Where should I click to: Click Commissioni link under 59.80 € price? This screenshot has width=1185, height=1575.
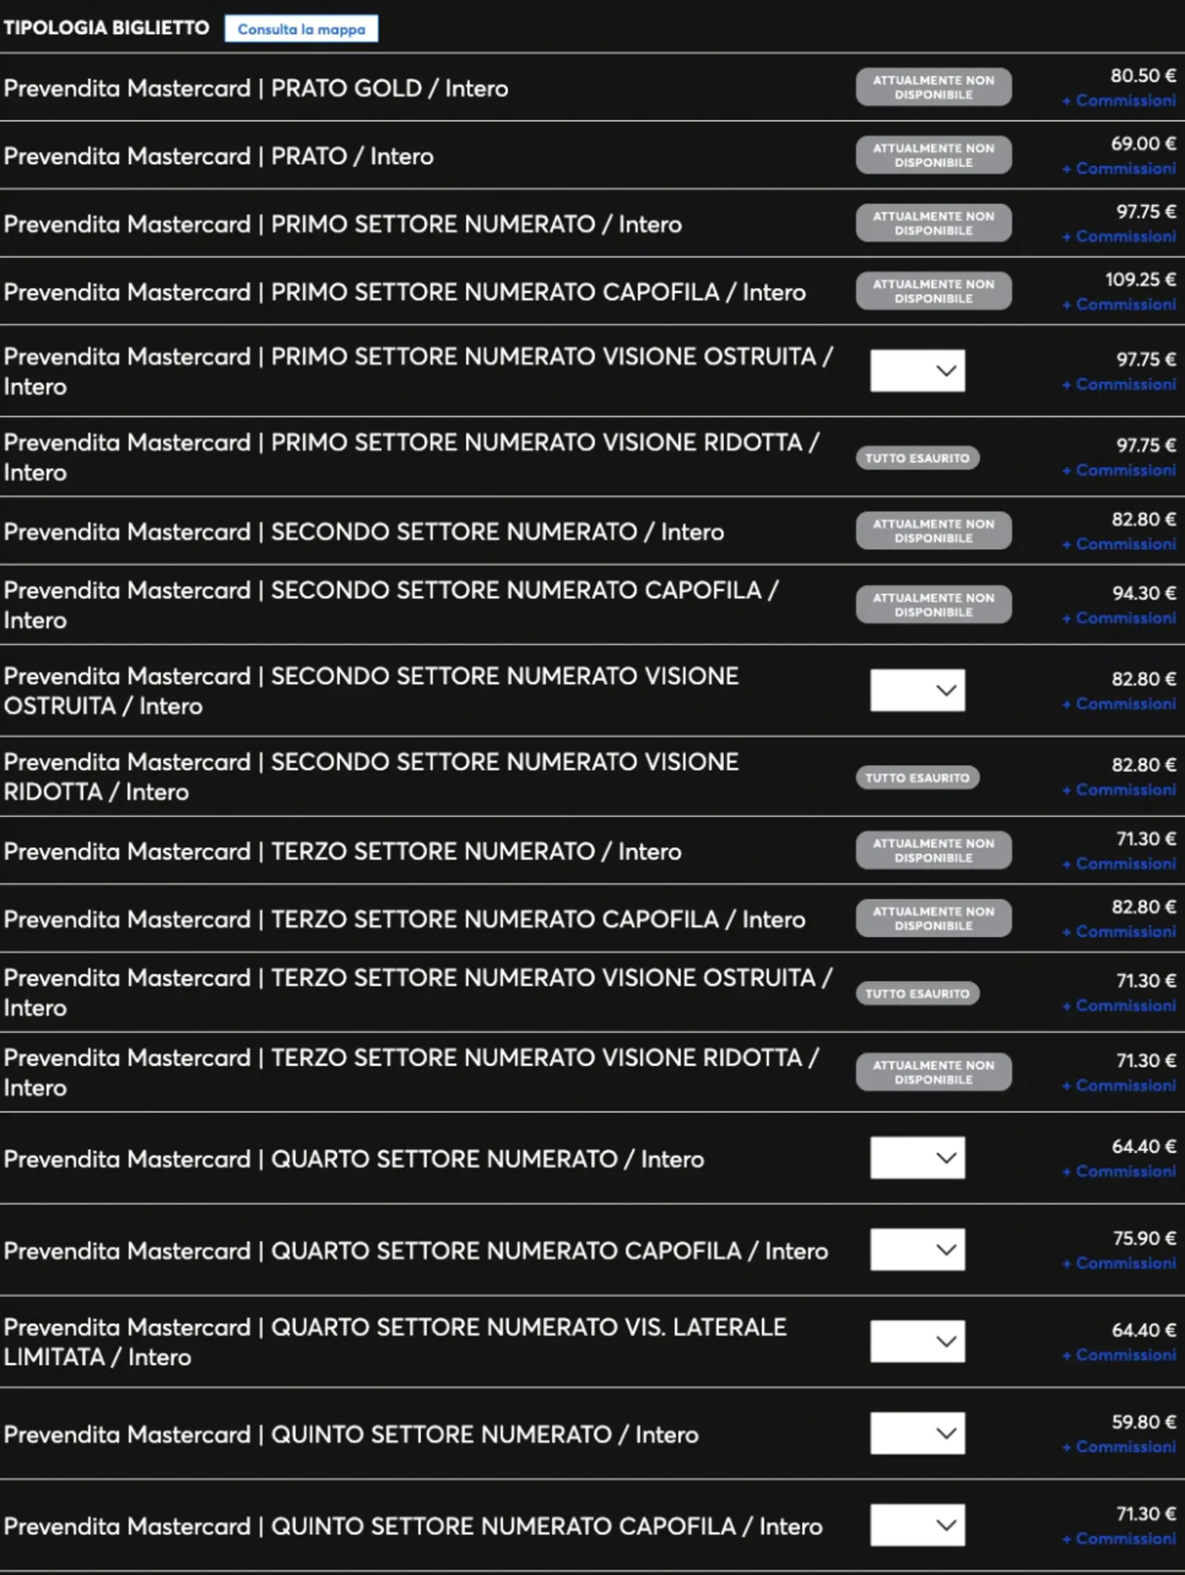(x=1119, y=1447)
